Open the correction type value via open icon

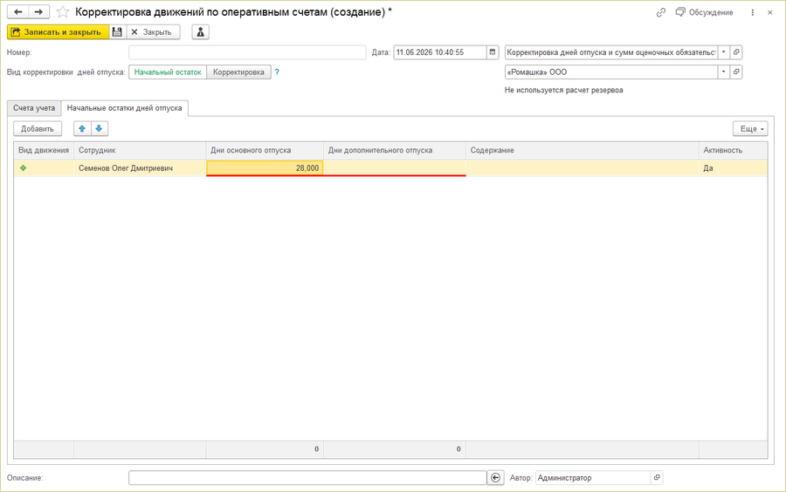[736, 52]
